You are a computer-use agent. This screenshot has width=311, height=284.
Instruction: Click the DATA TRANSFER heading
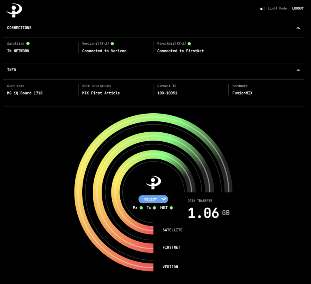click(200, 201)
